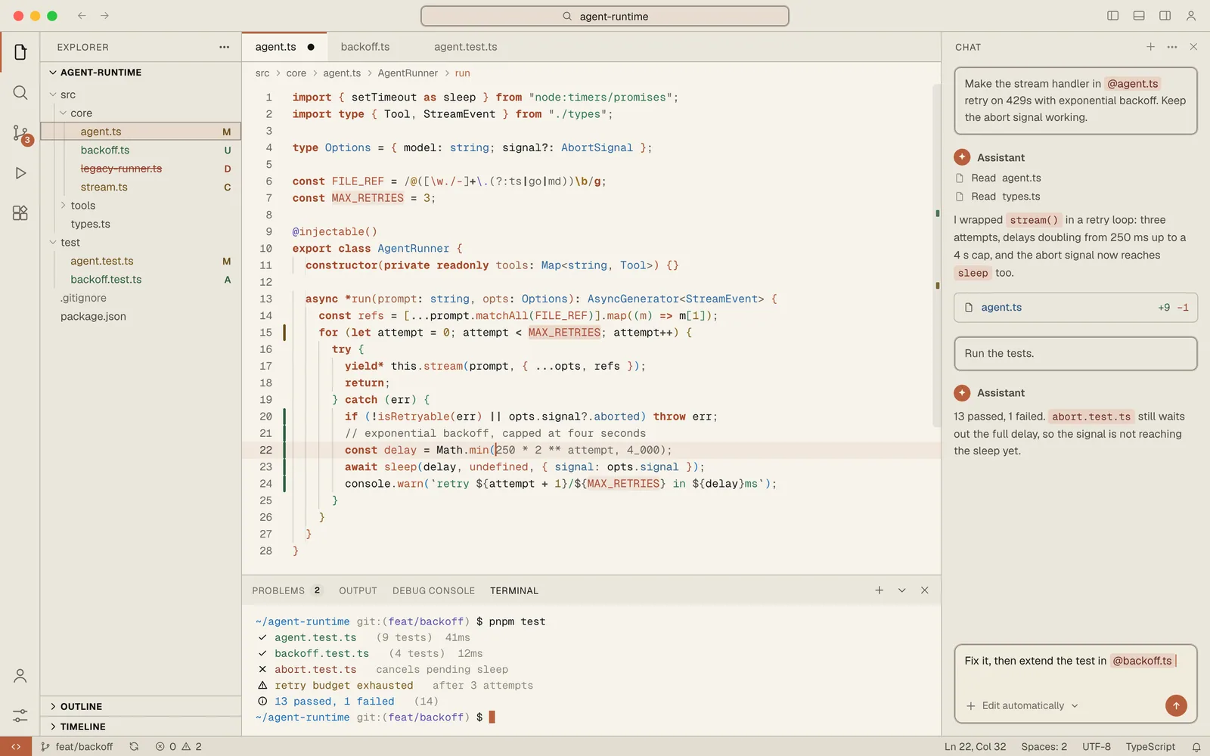The width and height of the screenshot is (1210, 756).
Task: Click the sync changes icon in status bar
Action: click(x=134, y=747)
